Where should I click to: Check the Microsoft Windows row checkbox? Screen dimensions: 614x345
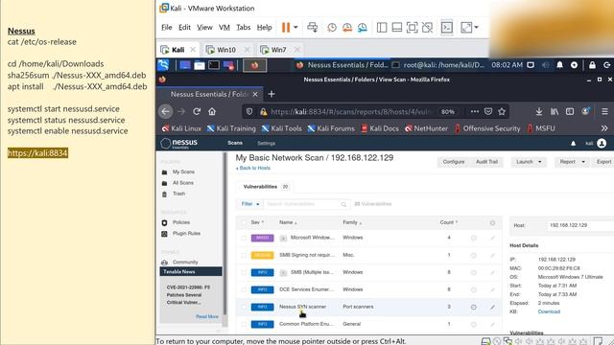pos(244,238)
